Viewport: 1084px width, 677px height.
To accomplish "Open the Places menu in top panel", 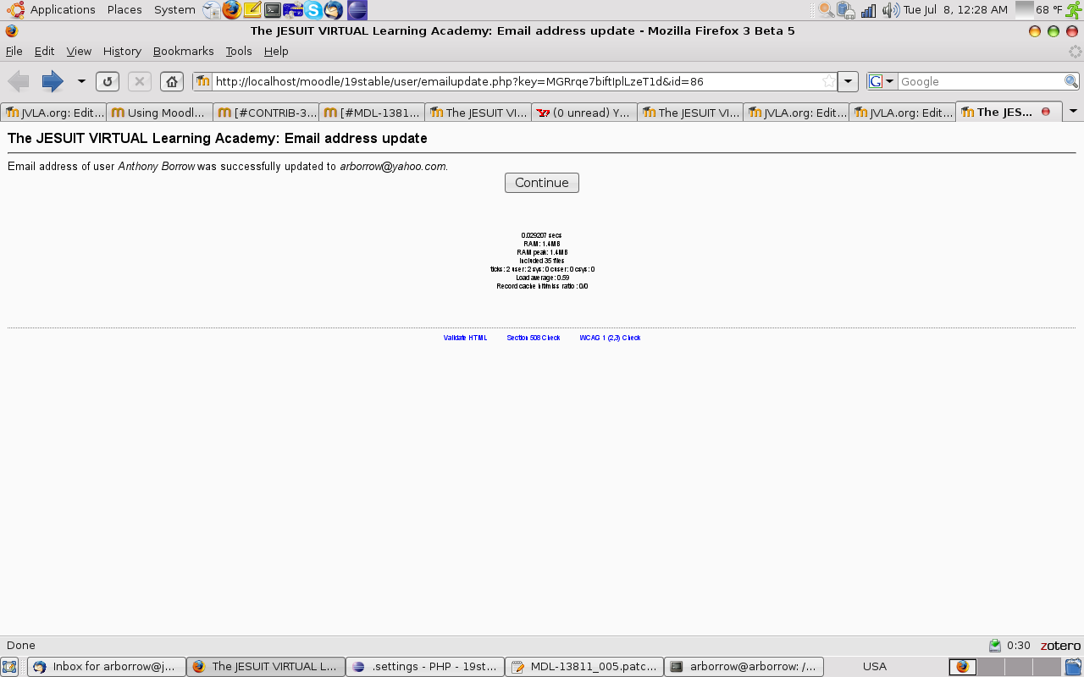I will point(124,10).
